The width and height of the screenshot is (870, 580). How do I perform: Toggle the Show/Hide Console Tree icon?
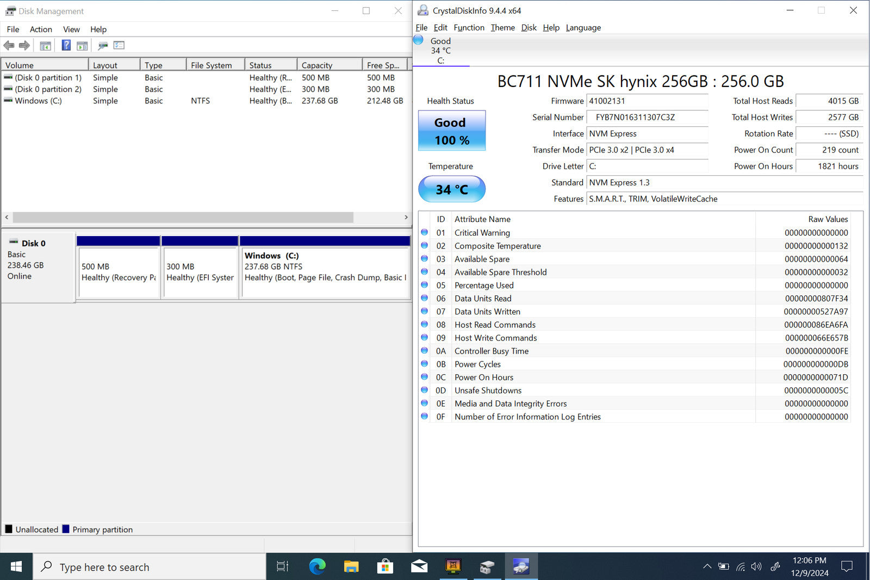pyautogui.click(x=46, y=46)
